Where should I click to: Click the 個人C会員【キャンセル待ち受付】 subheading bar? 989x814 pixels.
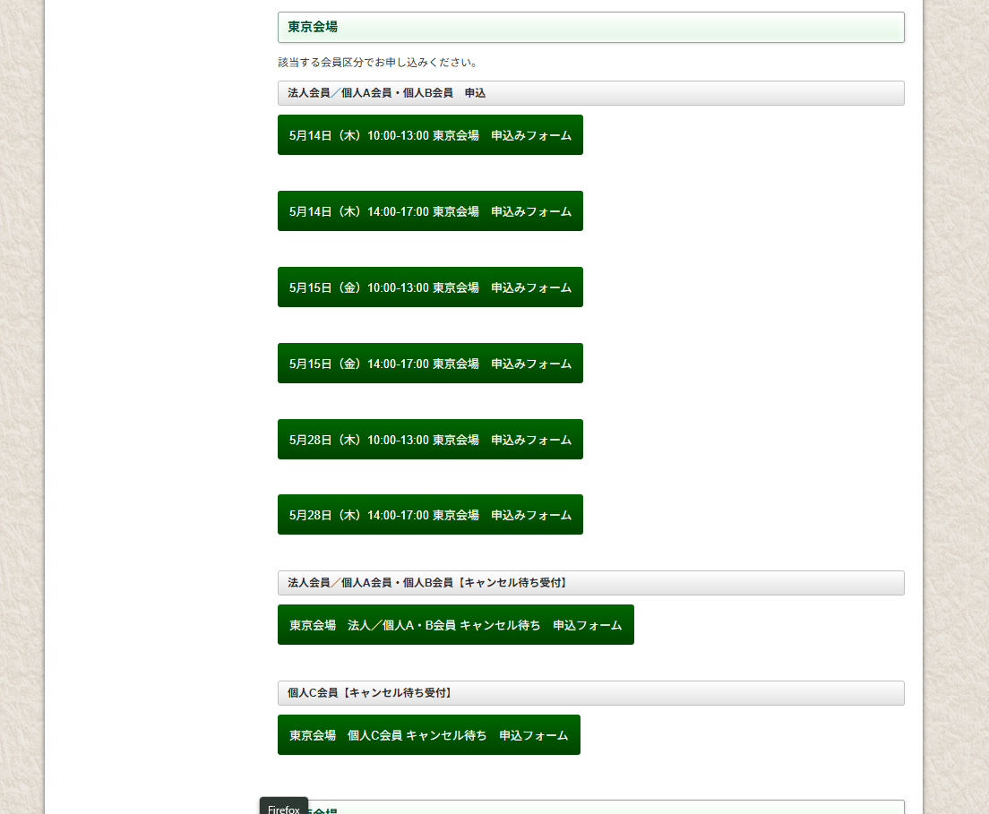(x=590, y=693)
